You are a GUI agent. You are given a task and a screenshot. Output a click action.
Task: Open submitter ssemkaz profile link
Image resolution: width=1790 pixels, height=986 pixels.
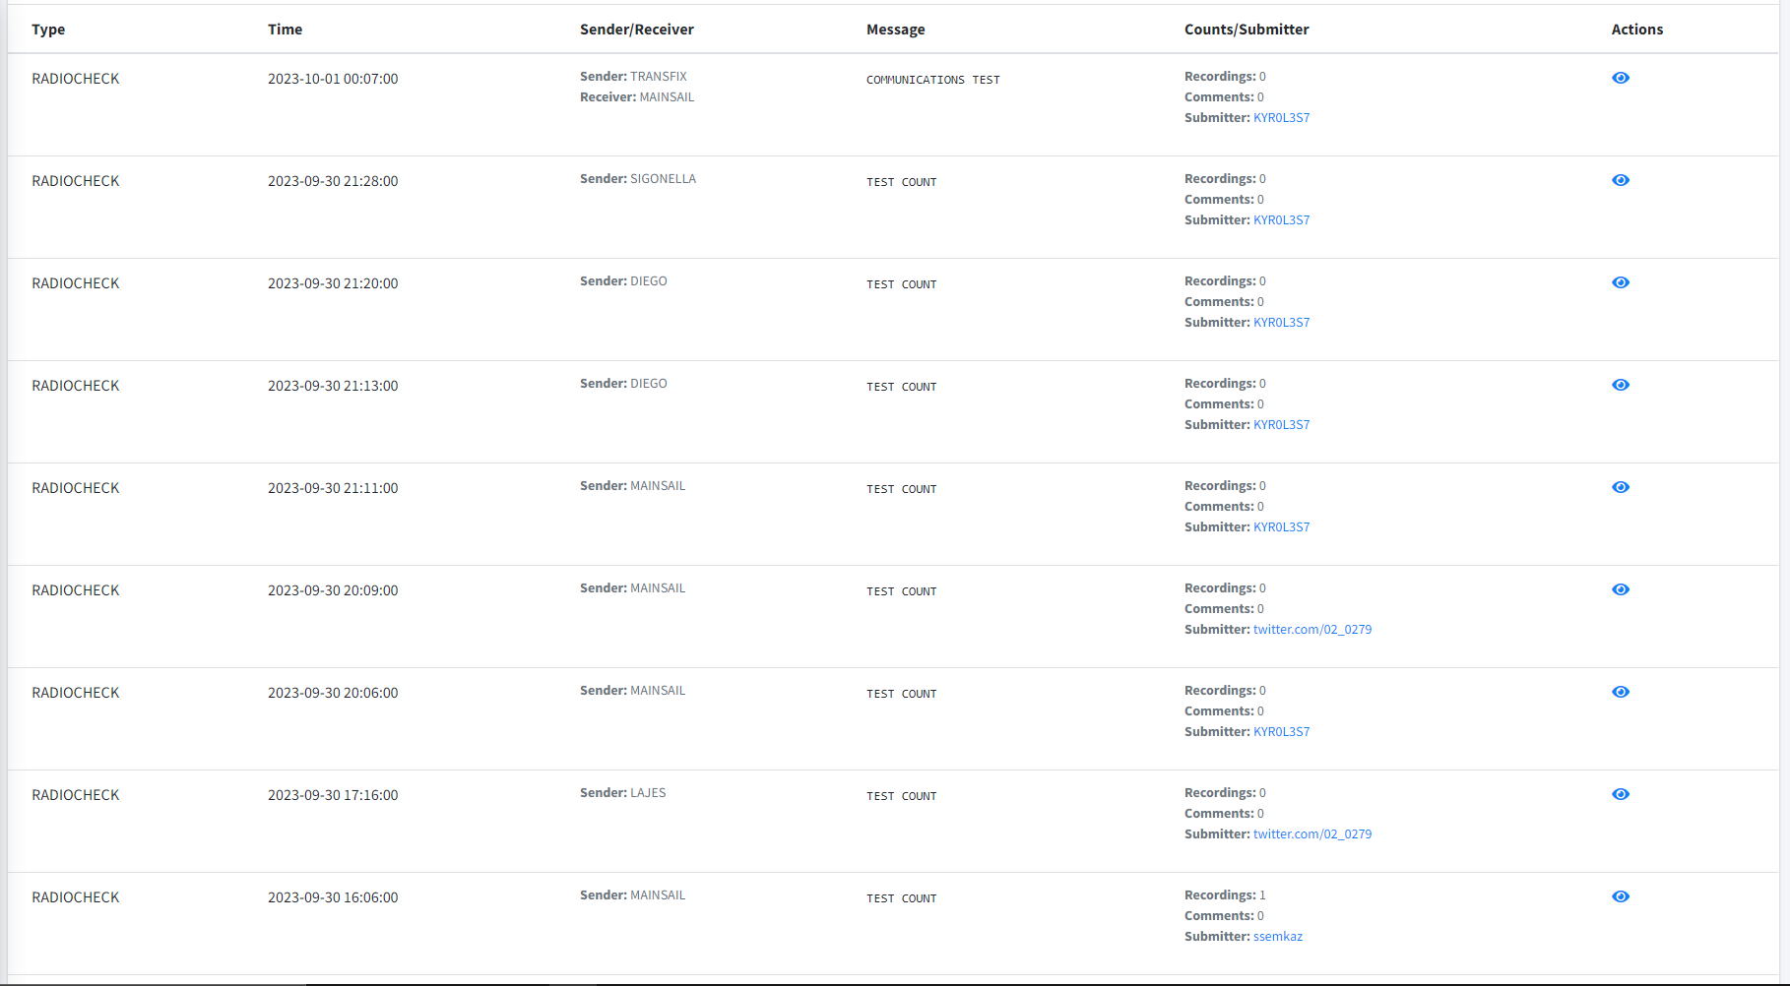click(1278, 937)
